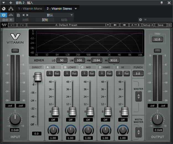This screenshot has width=173, height=144.
Task: Load next Waves preset right arrow
Action: [x=124, y=25]
